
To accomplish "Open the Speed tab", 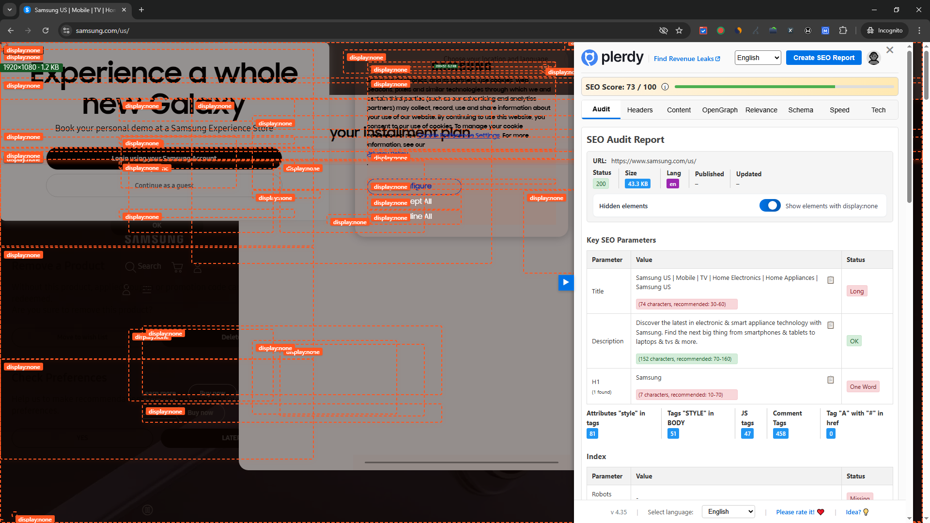I will coord(839,110).
